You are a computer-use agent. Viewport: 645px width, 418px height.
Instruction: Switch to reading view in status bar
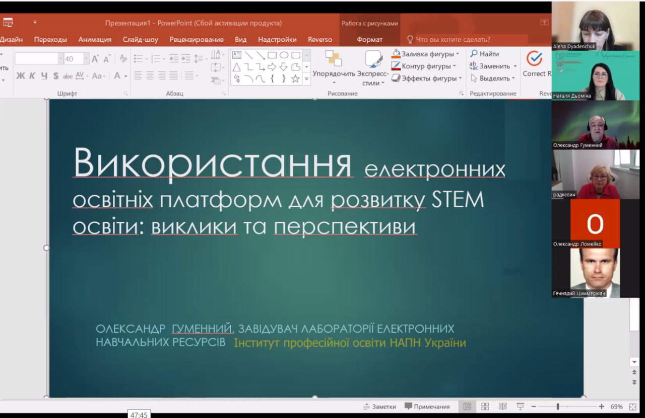pyautogui.click(x=502, y=406)
